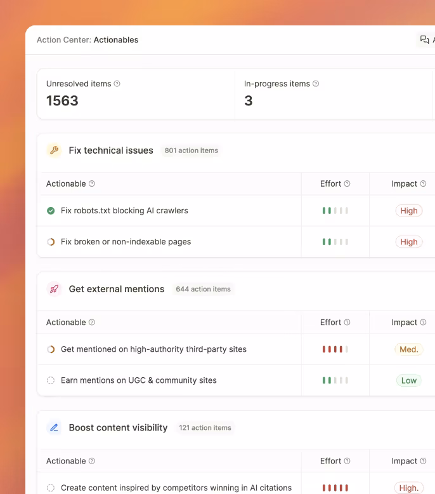Click the info icon beside Effort in Fix technical issues
Screen dimensions: 435x494
point(347,184)
